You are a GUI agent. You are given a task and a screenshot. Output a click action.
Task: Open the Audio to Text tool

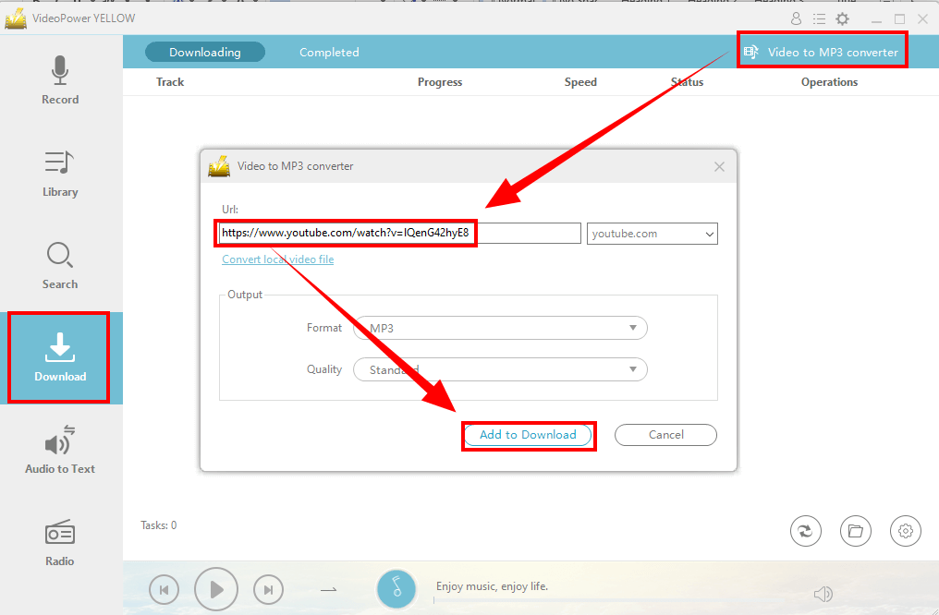(60, 450)
